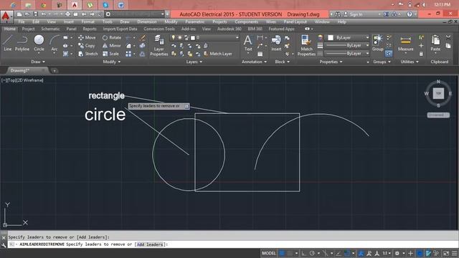Expand the Annotation panel
This screenshot has height=258, width=459.
pos(254,62)
